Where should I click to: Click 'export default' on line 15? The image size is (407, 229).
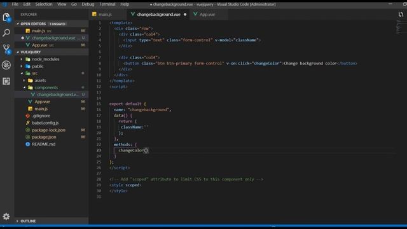125,104
